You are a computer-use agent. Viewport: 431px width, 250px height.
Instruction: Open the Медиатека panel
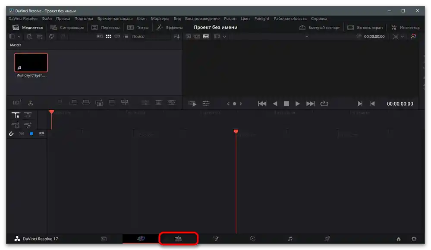27,28
